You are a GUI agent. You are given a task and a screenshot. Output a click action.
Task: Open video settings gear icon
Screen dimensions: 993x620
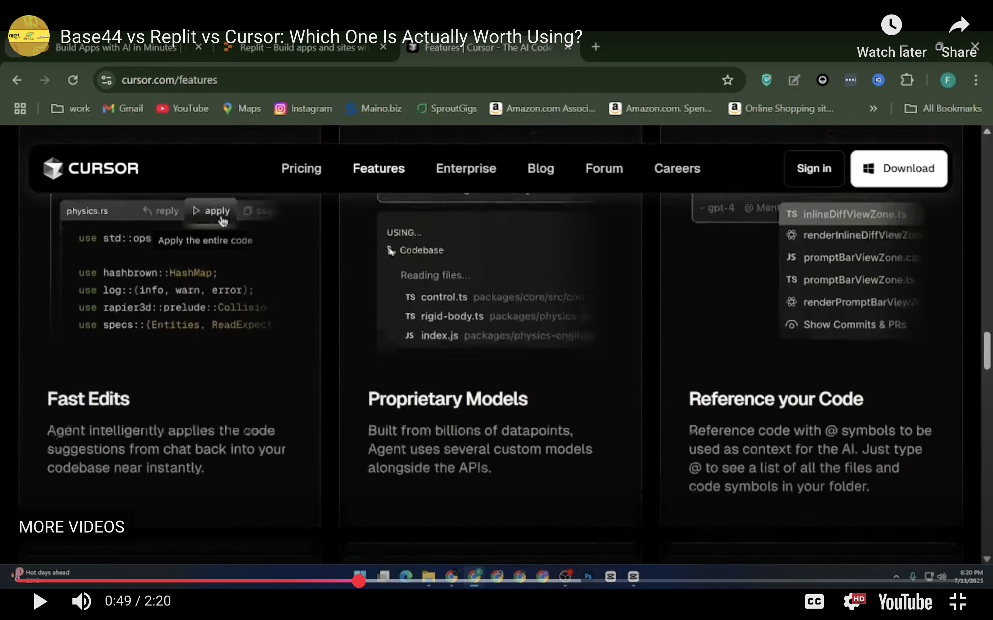(853, 601)
